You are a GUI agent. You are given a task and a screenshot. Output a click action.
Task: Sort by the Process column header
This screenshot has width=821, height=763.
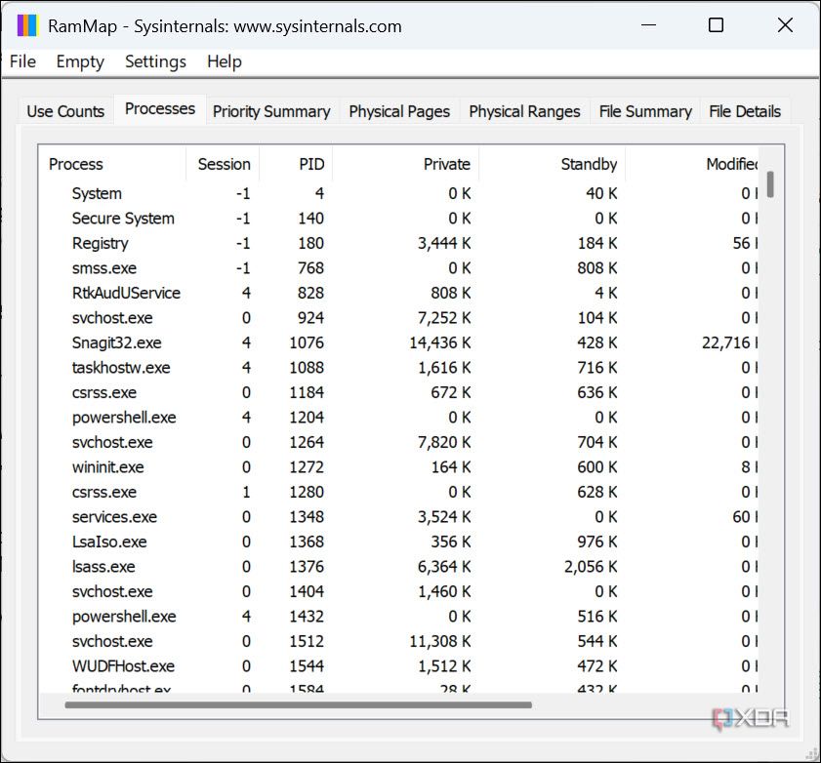tap(75, 164)
